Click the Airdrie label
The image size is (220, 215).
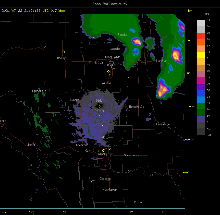point(103,137)
